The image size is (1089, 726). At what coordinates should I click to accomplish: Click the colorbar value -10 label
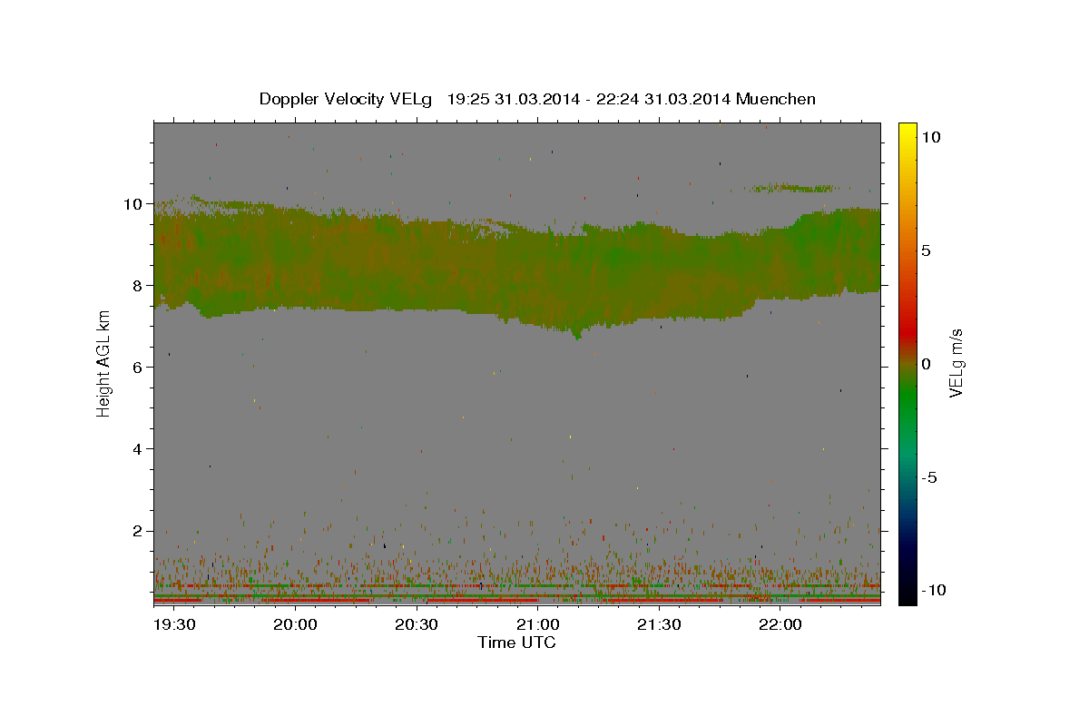pyautogui.click(x=934, y=591)
